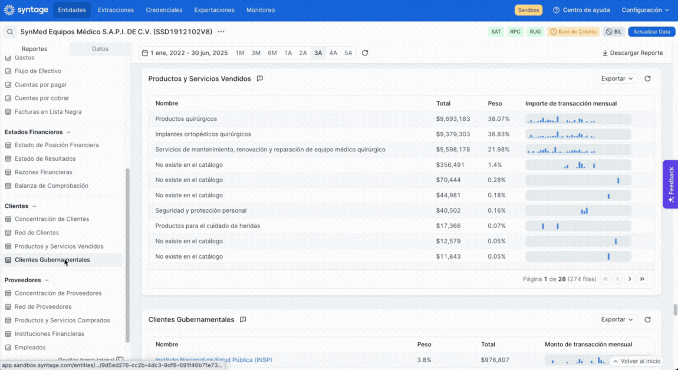Jump to last page of products table

point(642,279)
